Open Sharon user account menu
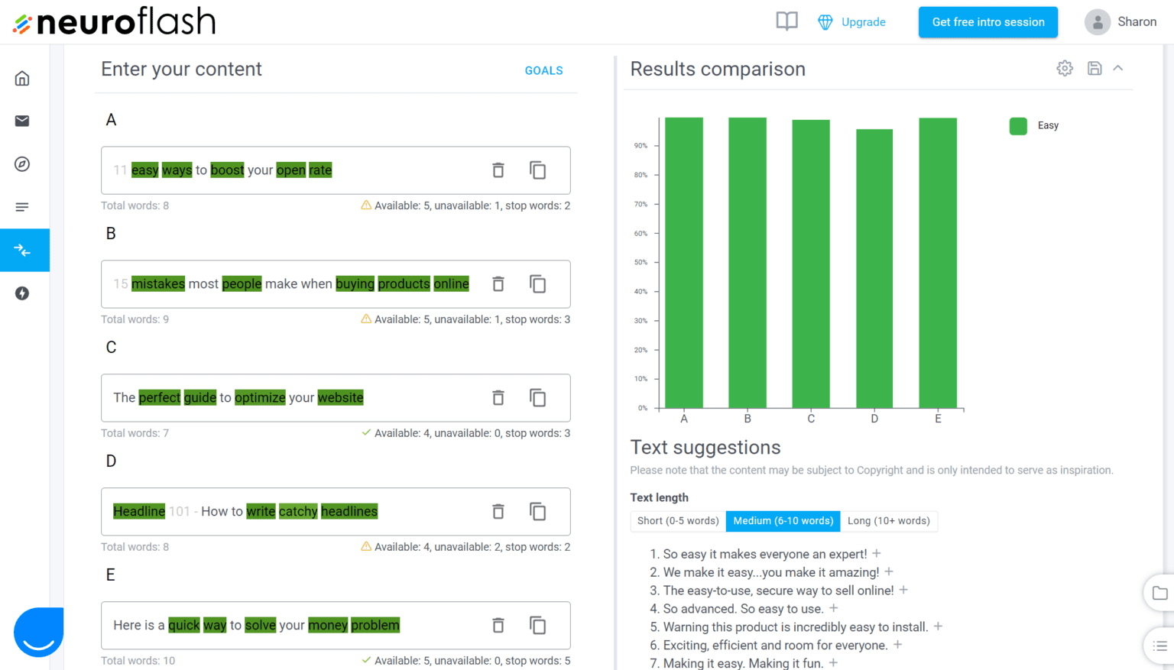 1120,22
